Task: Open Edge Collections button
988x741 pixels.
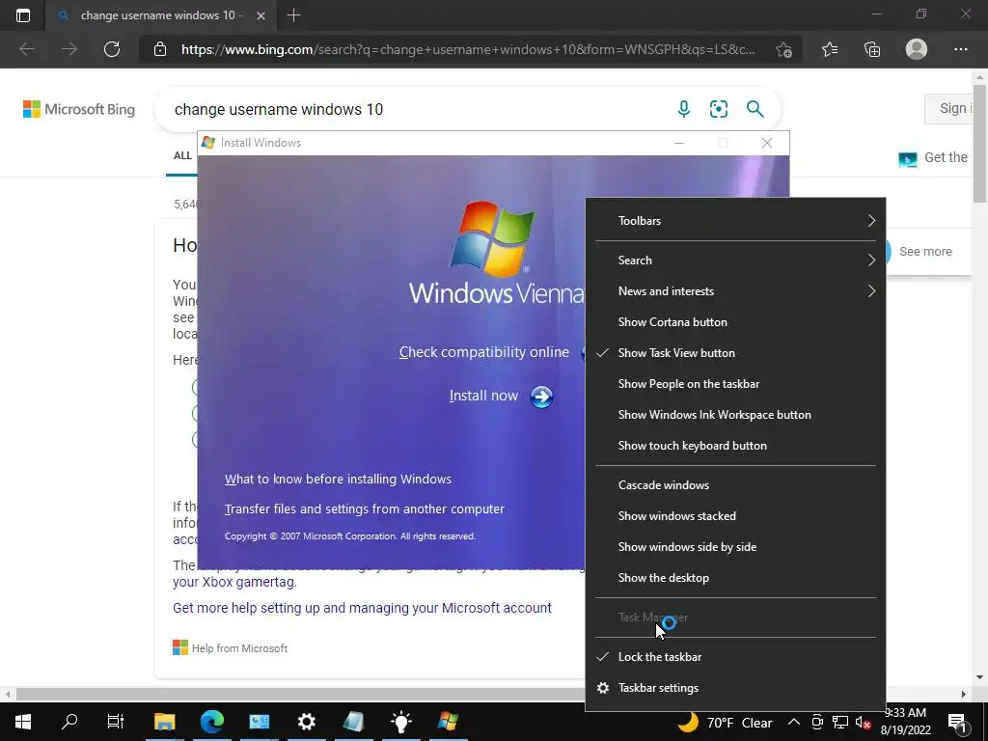Action: (x=872, y=49)
